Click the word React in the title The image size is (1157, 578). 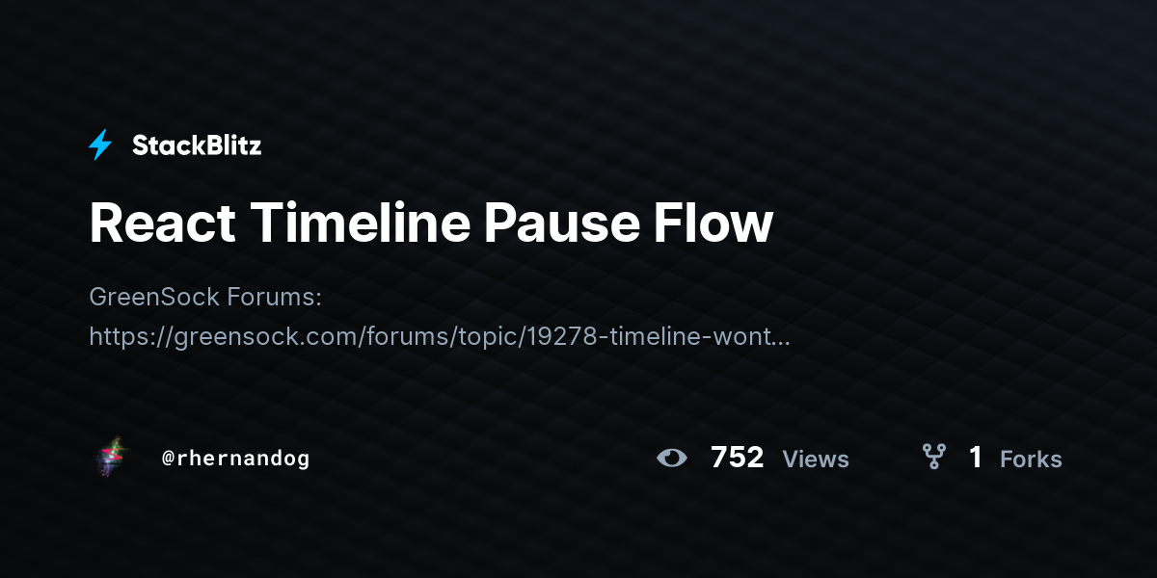click(x=163, y=223)
